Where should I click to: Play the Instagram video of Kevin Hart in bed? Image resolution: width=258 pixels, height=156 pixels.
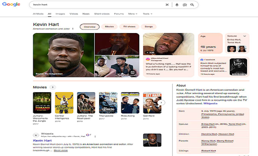tap(168, 44)
